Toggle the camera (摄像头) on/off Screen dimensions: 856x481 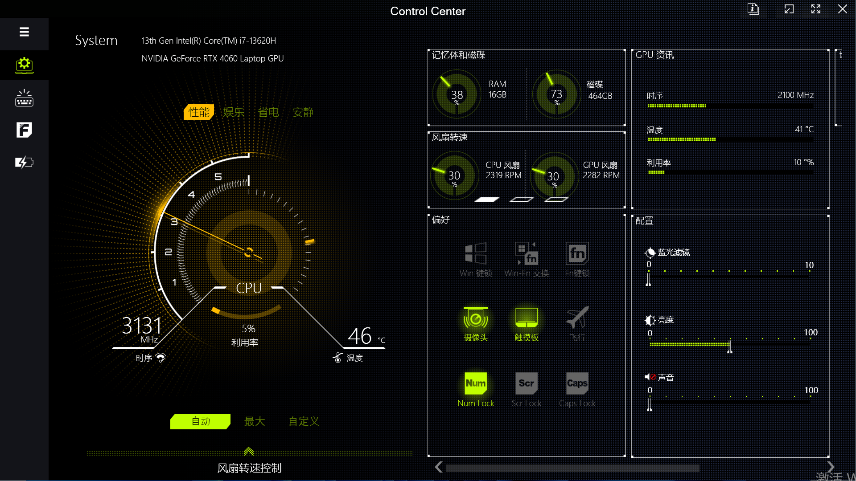tap(476, 318)
